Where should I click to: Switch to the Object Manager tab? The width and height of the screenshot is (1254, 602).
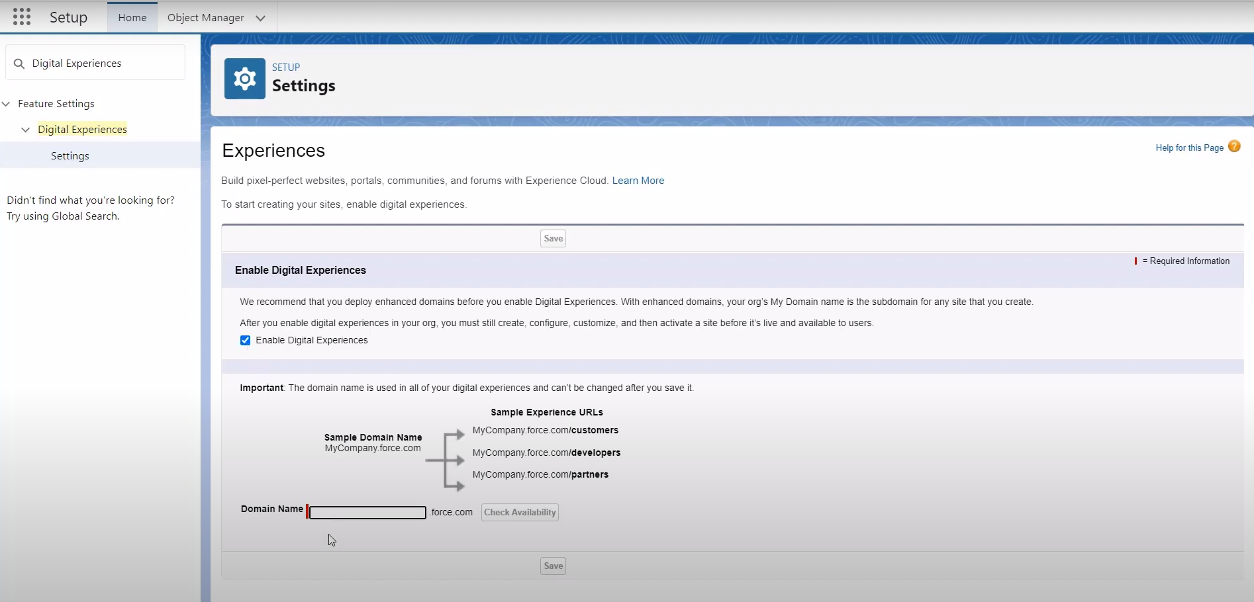(205, 18)
